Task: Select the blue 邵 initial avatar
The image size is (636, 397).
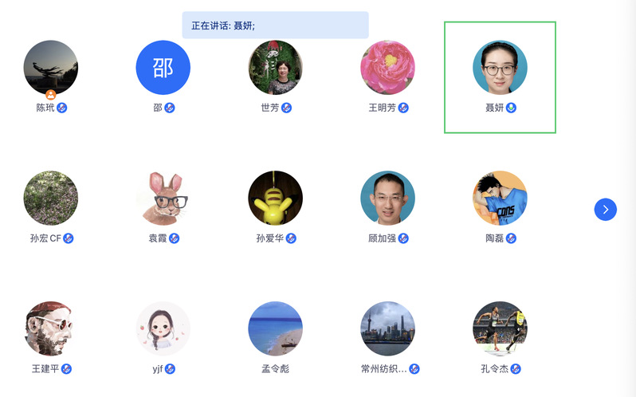Action: tap(163, 67)
